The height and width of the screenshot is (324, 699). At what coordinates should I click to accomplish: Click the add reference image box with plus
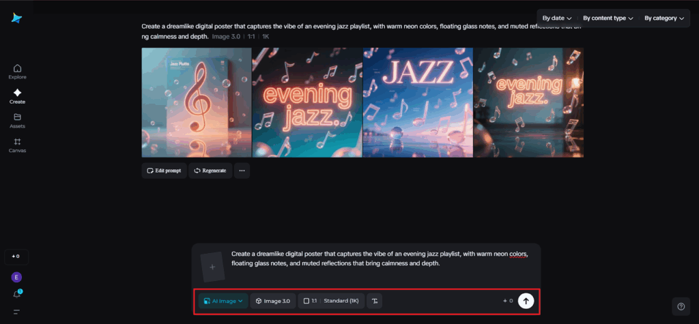(x=212, y=267)
